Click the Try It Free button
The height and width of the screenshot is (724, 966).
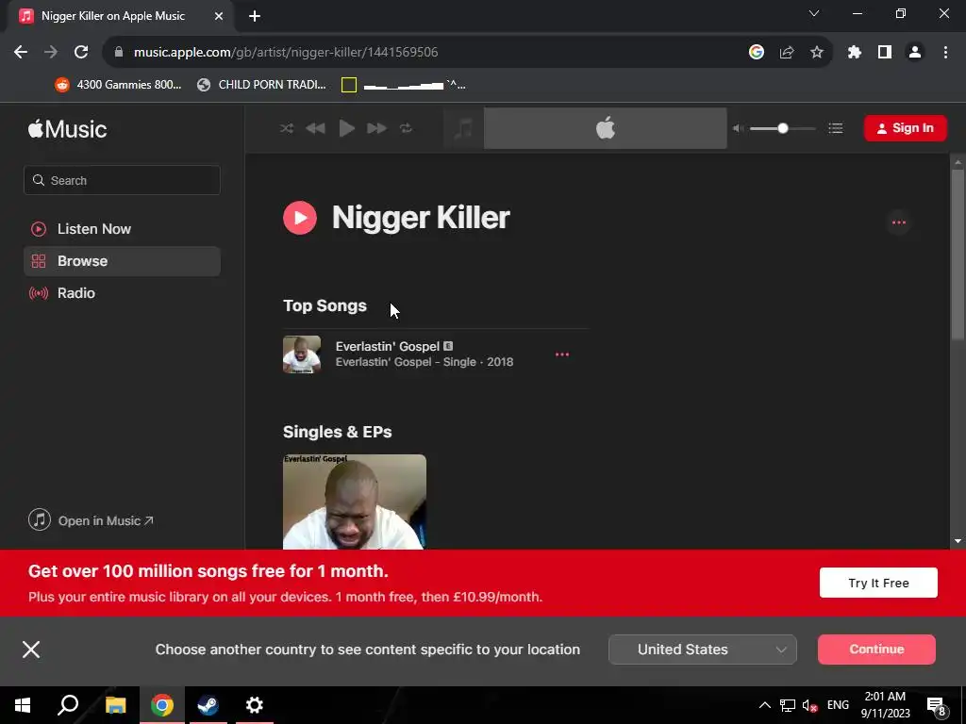coord(878,583)
